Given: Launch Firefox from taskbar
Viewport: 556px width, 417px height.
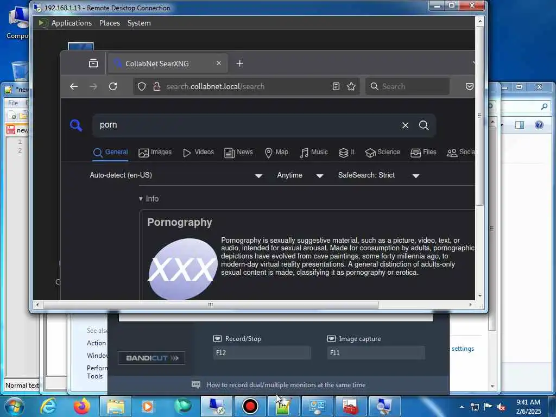Looking at the screenshot, I should click(82, 406).
